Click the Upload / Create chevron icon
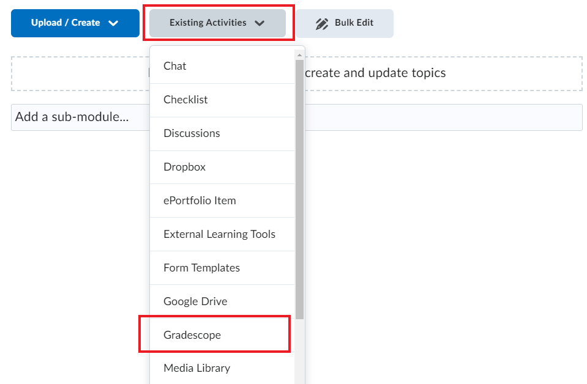 point(113,23)
